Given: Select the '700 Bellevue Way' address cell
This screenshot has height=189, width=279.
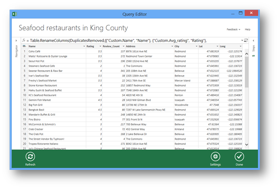Looking at the screenshot, I should tap(150, 124).
